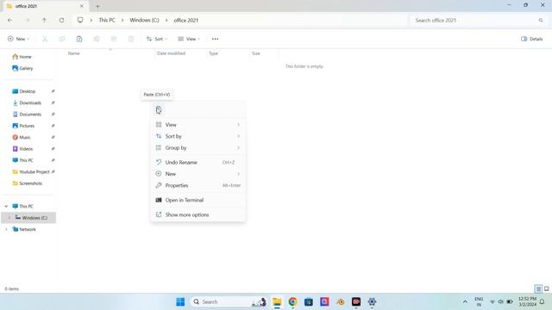552x310 pixels.
Task: Click the monitor icon in the address bar
Action: pyautogui.click(x=80, y=20)
